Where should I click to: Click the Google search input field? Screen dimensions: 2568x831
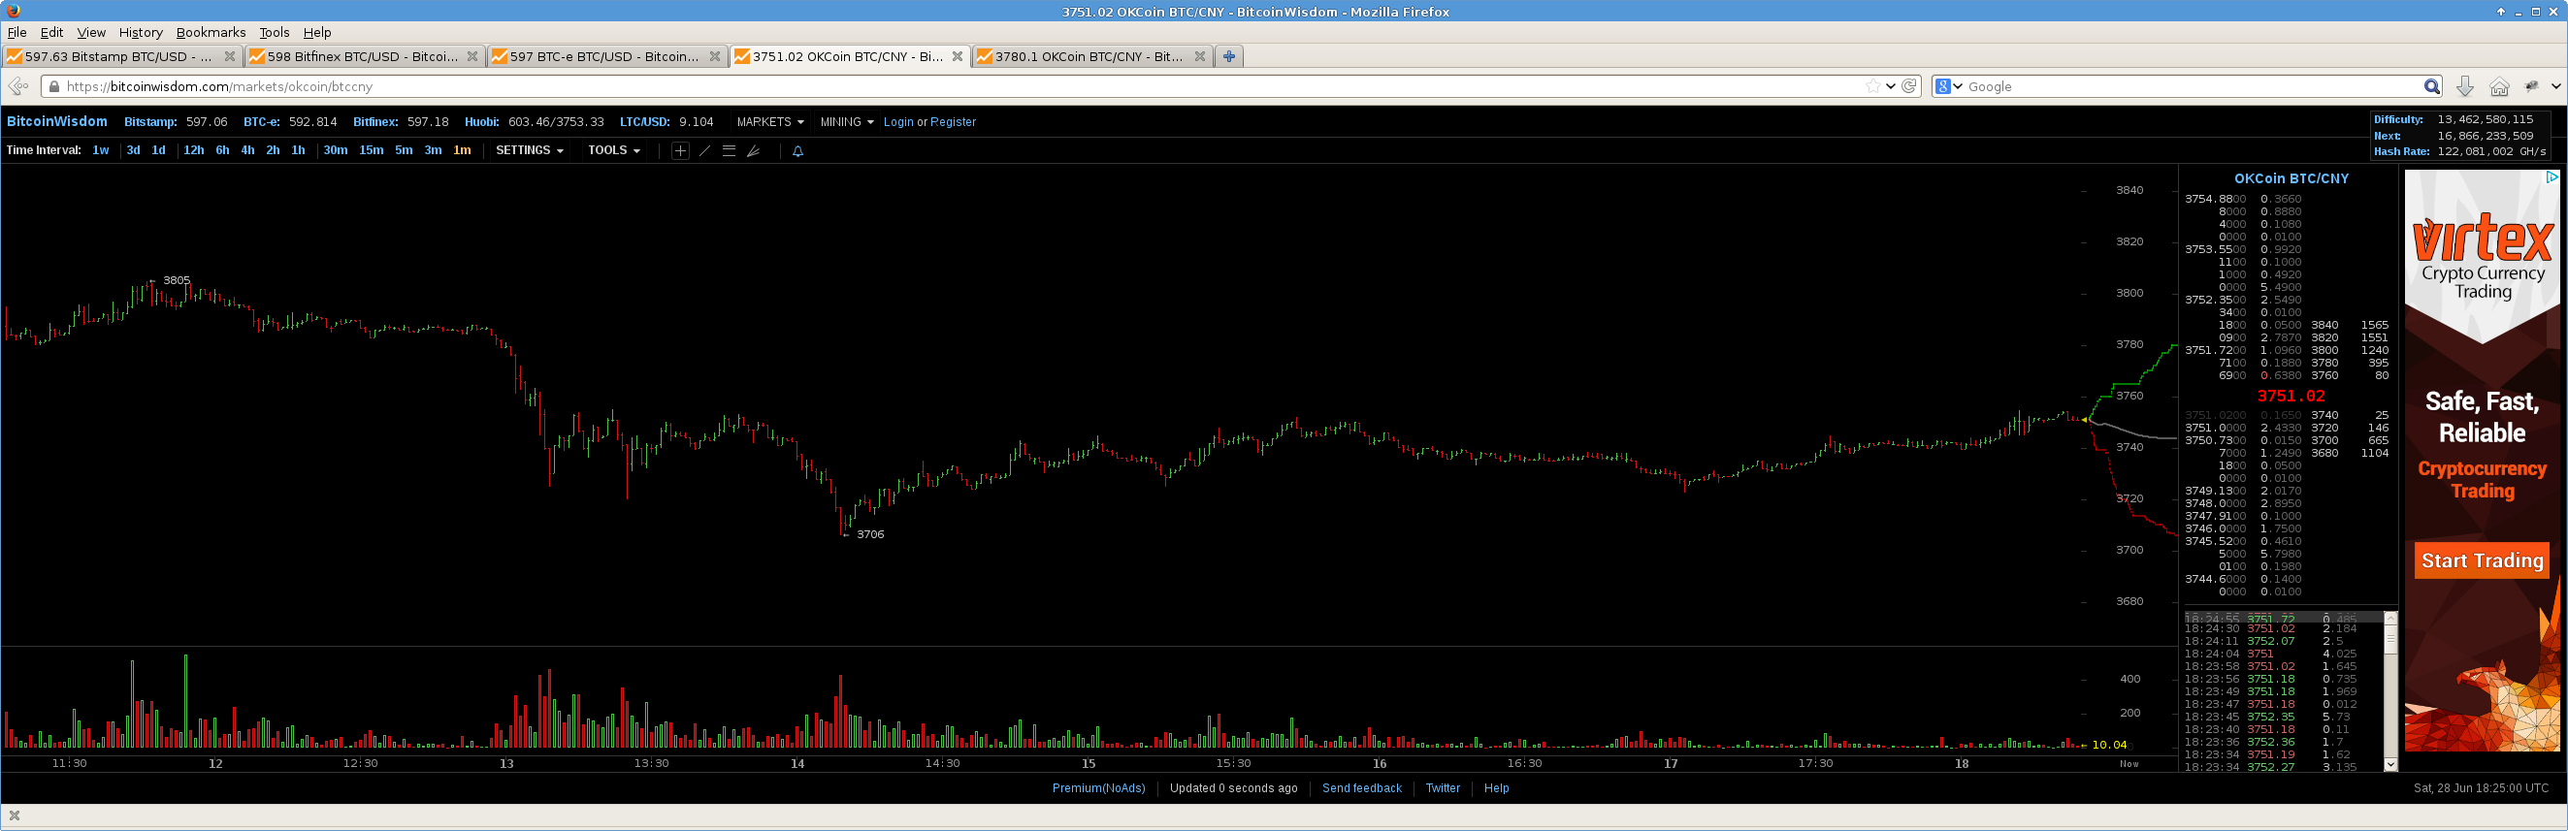2194,86
